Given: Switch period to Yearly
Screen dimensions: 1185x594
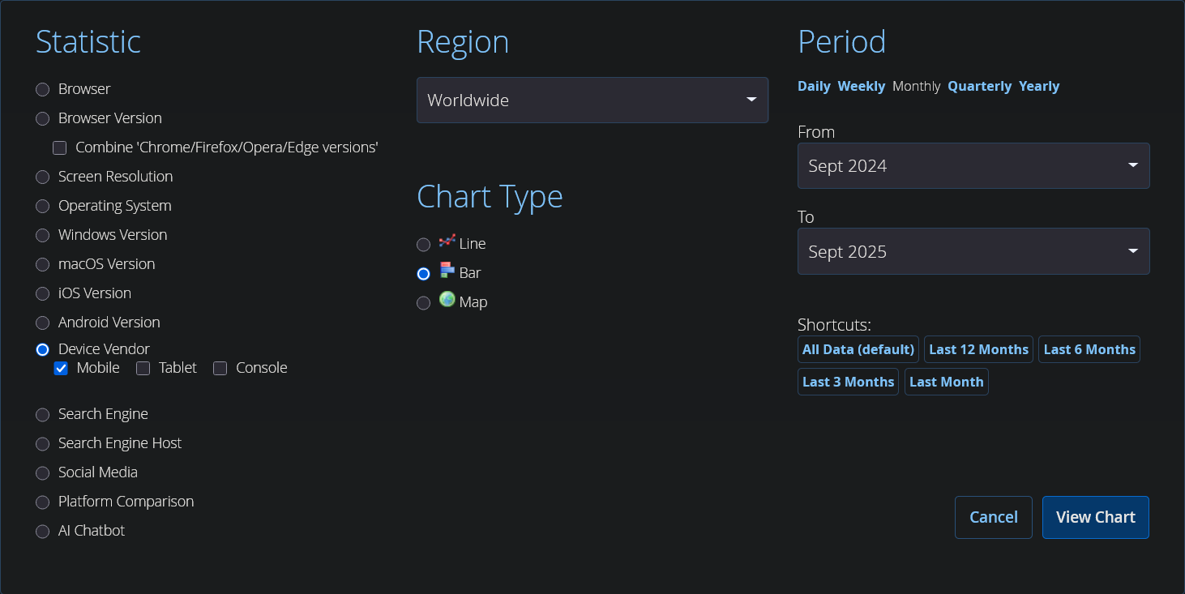Looking at the screenshot, I should point(1039,86).
